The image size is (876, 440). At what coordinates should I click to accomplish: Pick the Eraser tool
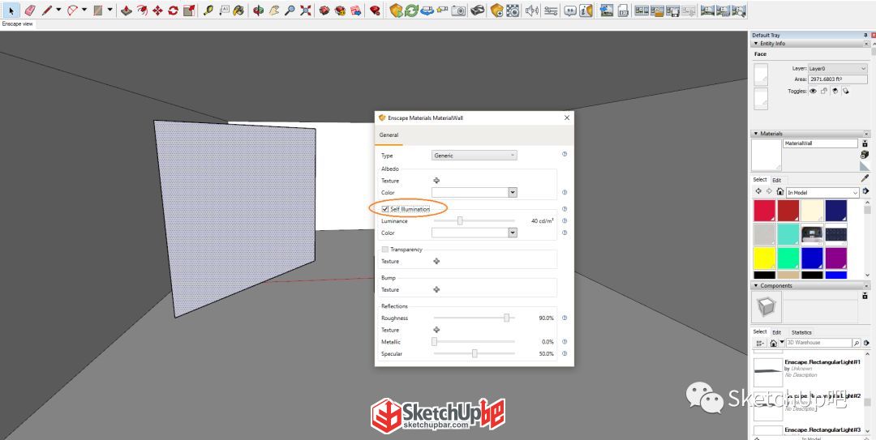30,11
